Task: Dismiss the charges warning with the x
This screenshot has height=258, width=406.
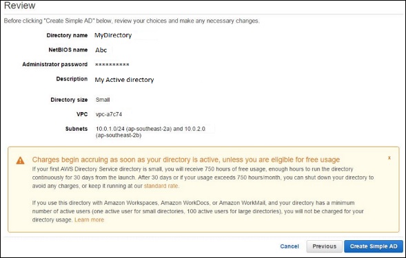Action: [389, 158]
